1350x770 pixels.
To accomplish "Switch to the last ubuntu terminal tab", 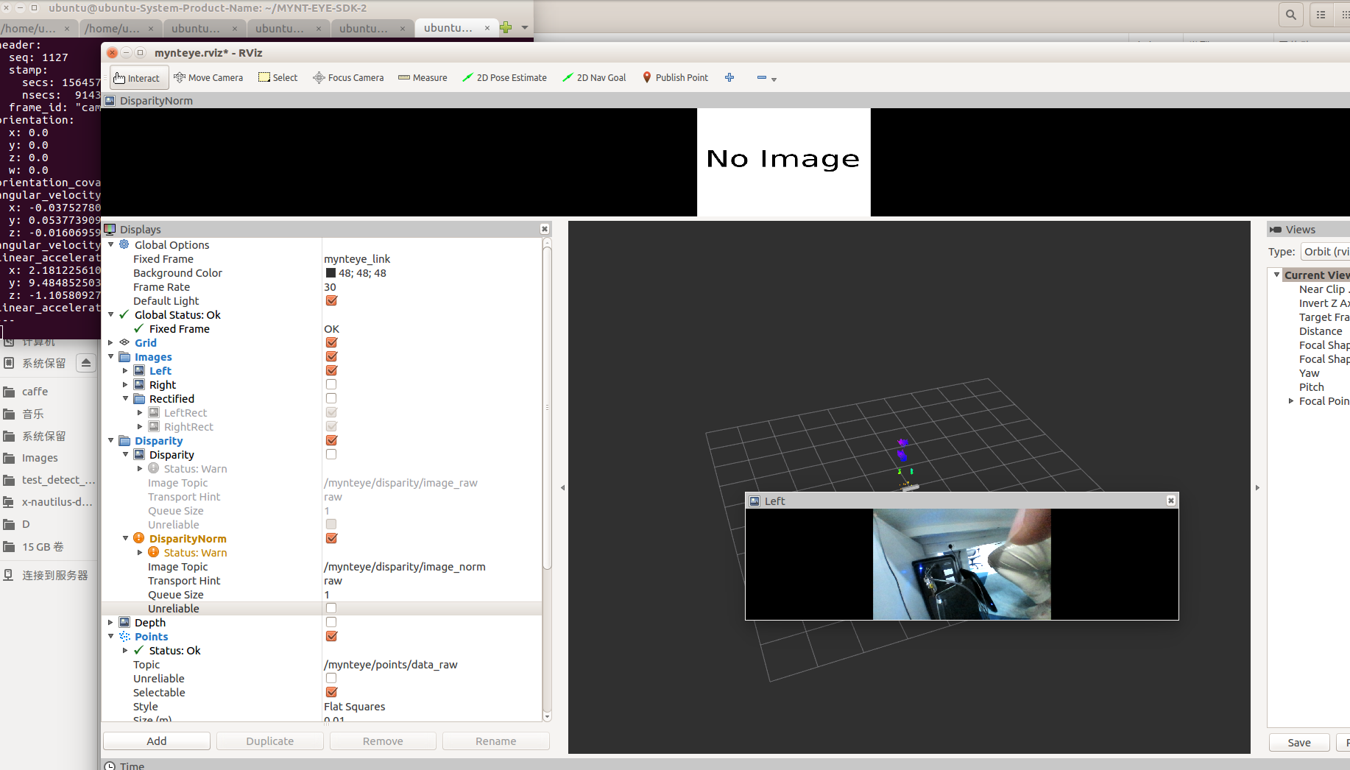I will tap(450, 27).
